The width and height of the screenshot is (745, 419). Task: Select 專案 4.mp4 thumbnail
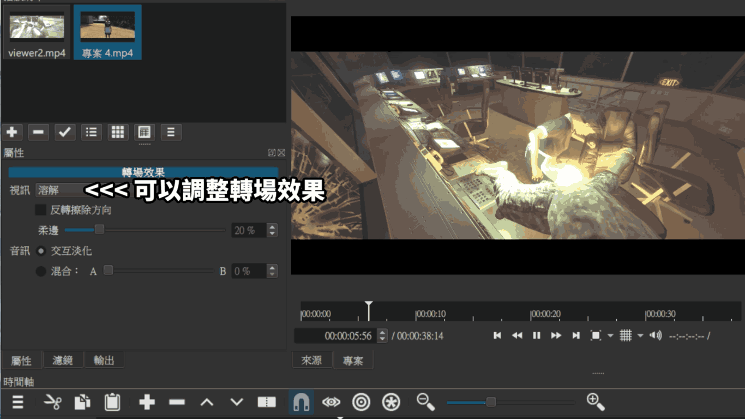coord(107,32)
